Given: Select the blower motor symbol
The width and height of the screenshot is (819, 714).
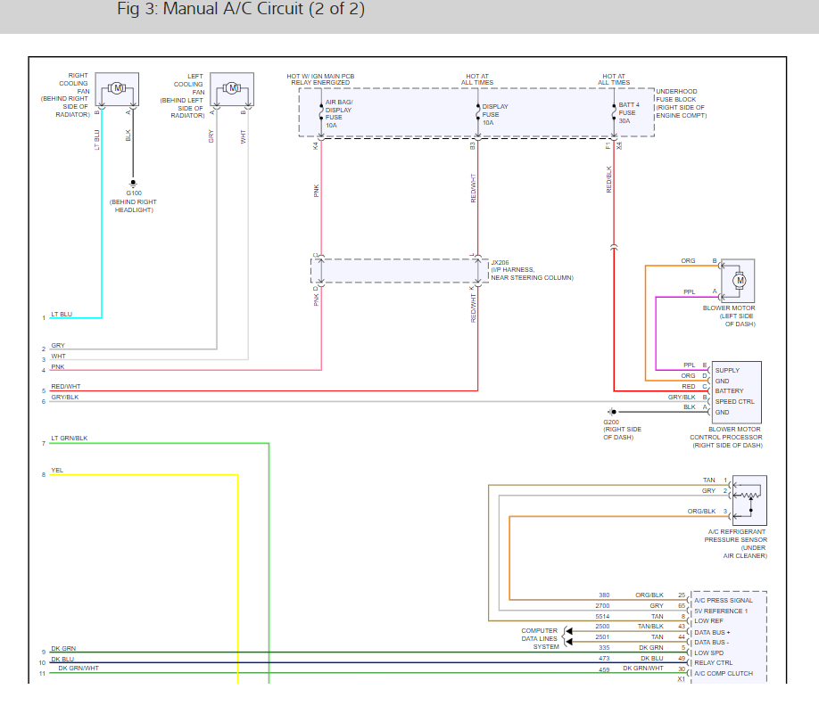Looking at the screenshot, I should click(739, 281).
